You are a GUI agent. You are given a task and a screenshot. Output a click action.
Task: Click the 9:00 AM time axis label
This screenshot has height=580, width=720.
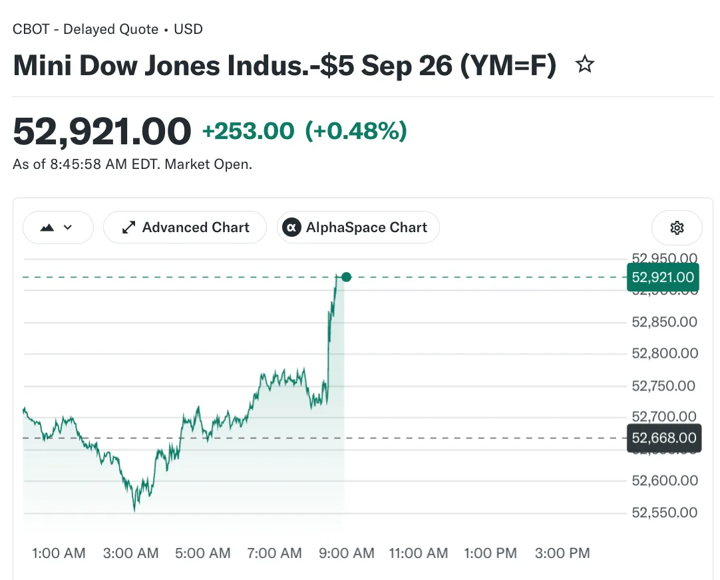click(x=347, y=553)
